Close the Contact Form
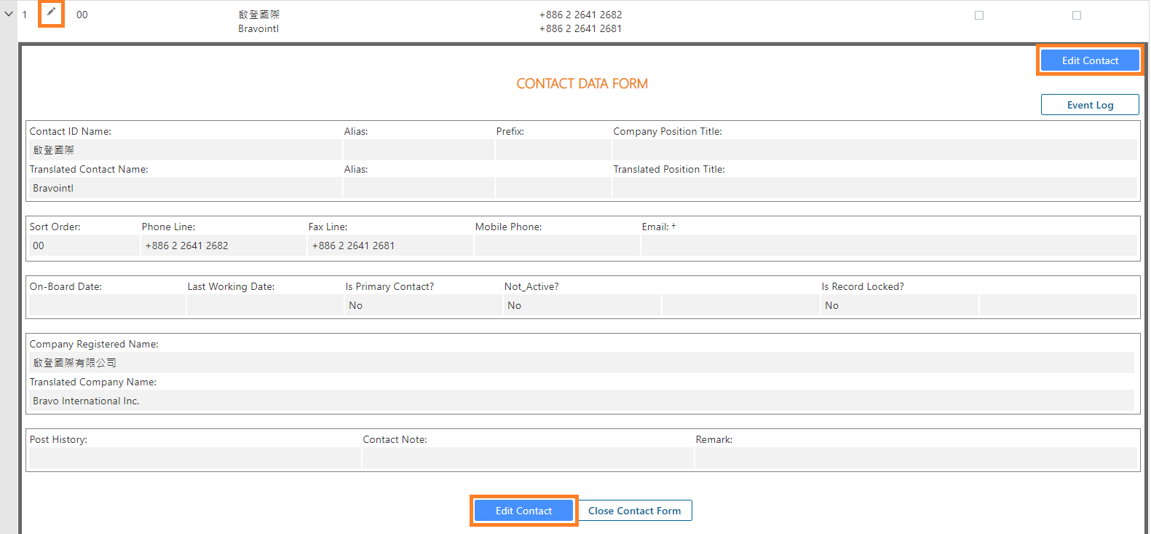The image size is (1151, 534). click(x=634, y=511)
